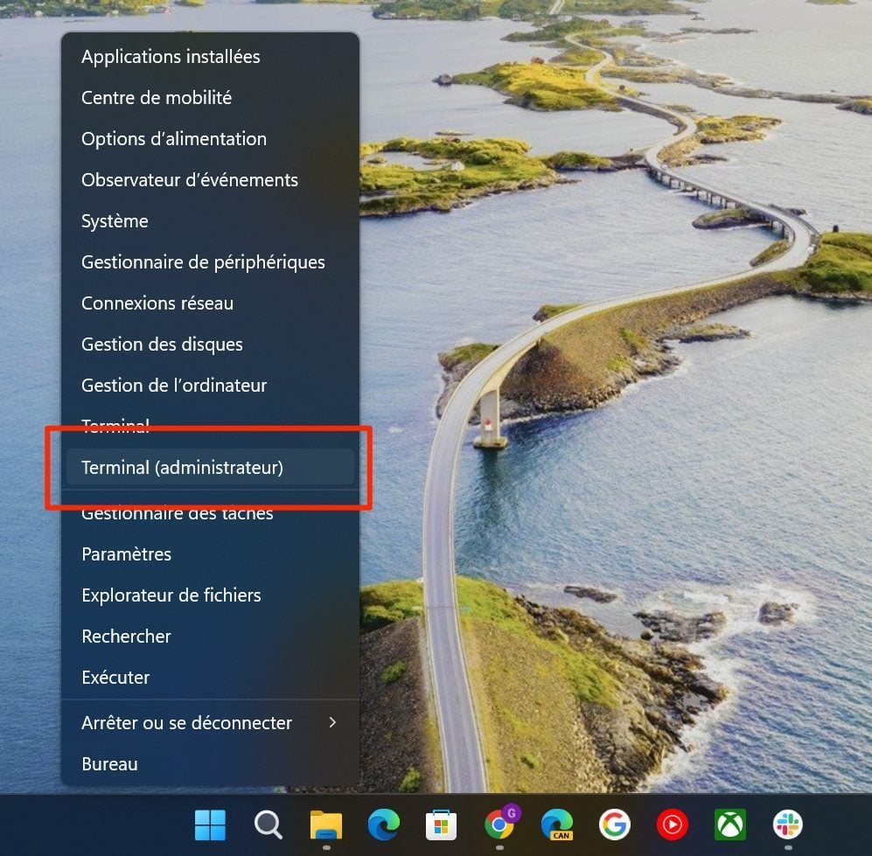
Task: Open Microsoft Edge from the taskbar
Action: (x=384, y=825)
